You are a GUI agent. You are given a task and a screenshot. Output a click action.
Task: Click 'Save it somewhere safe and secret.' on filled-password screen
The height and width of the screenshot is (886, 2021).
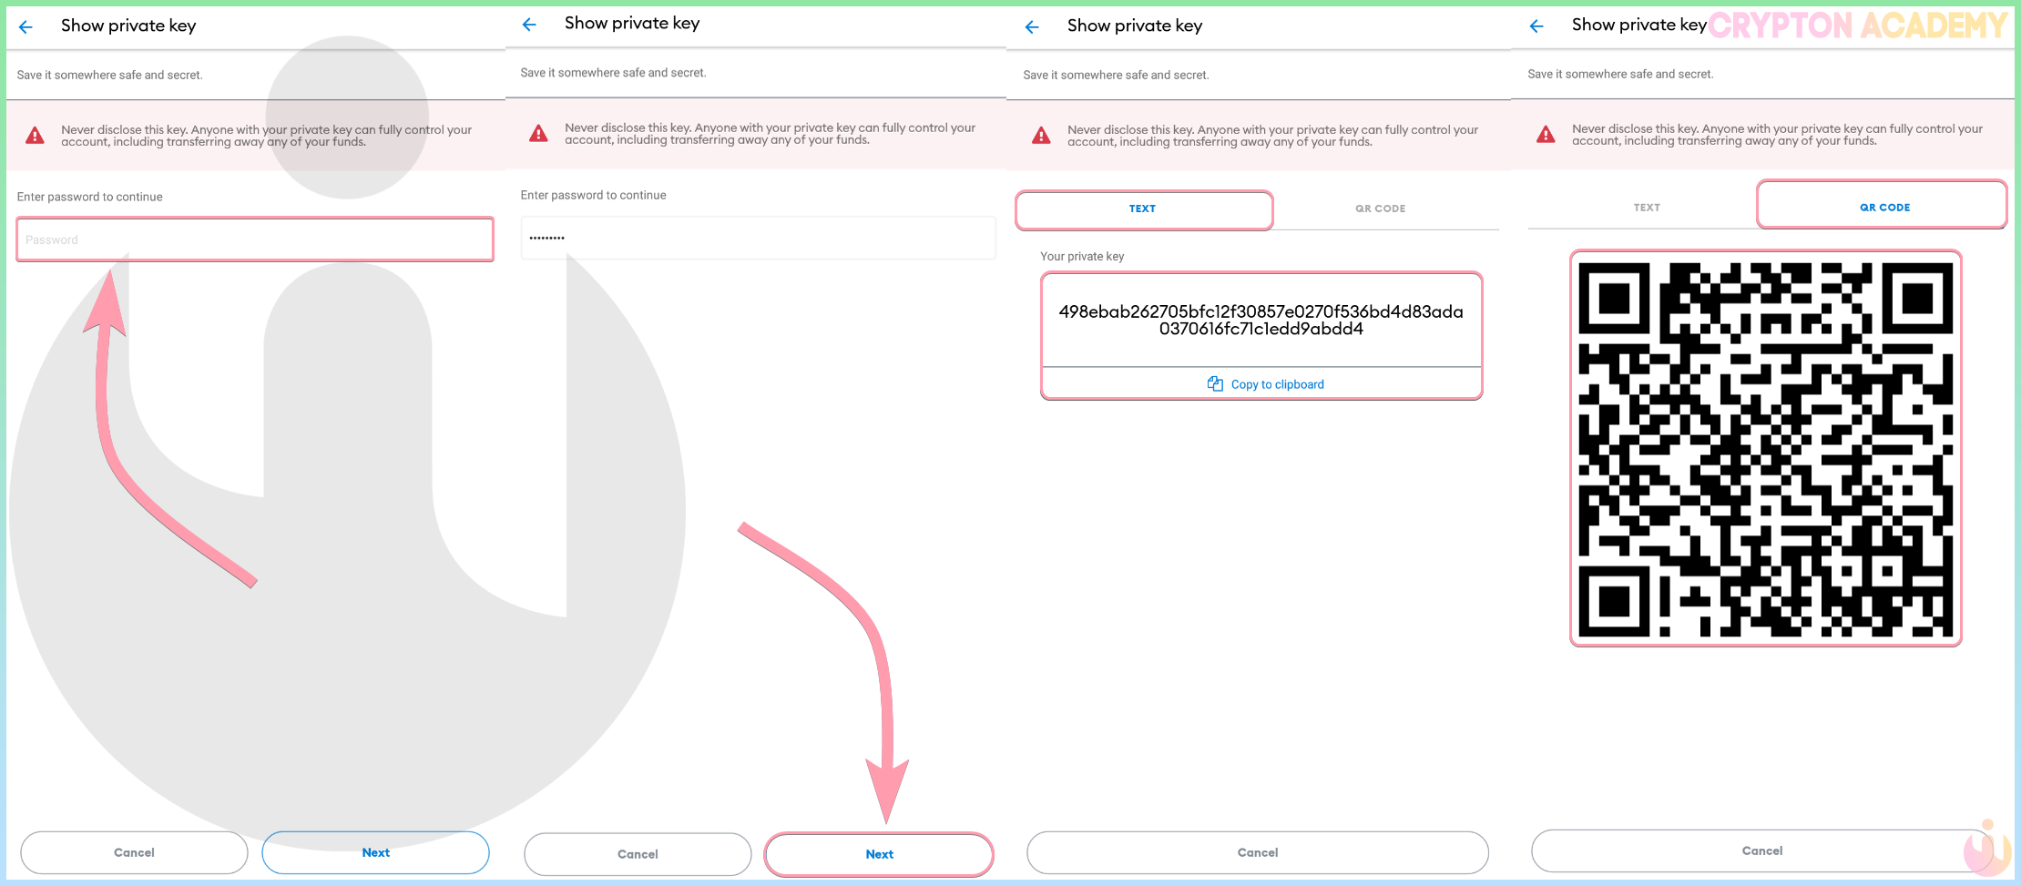pyautogui.click(x=613, y=73)
